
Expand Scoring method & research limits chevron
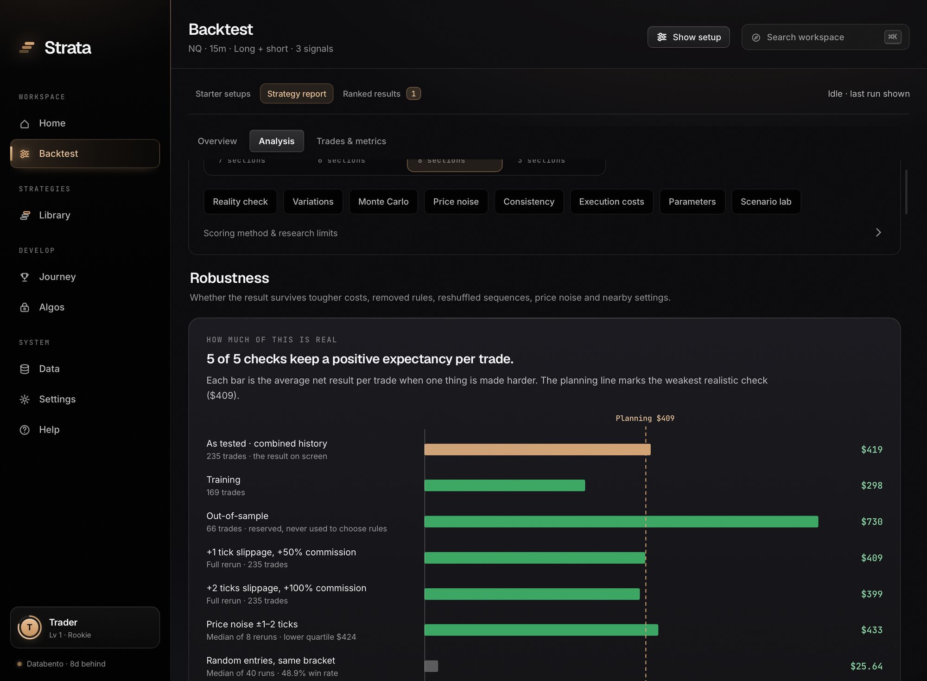click(x=878, y=232)
